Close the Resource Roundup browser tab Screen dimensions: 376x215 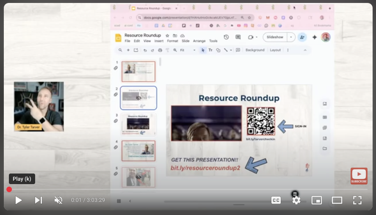[176, 8]
